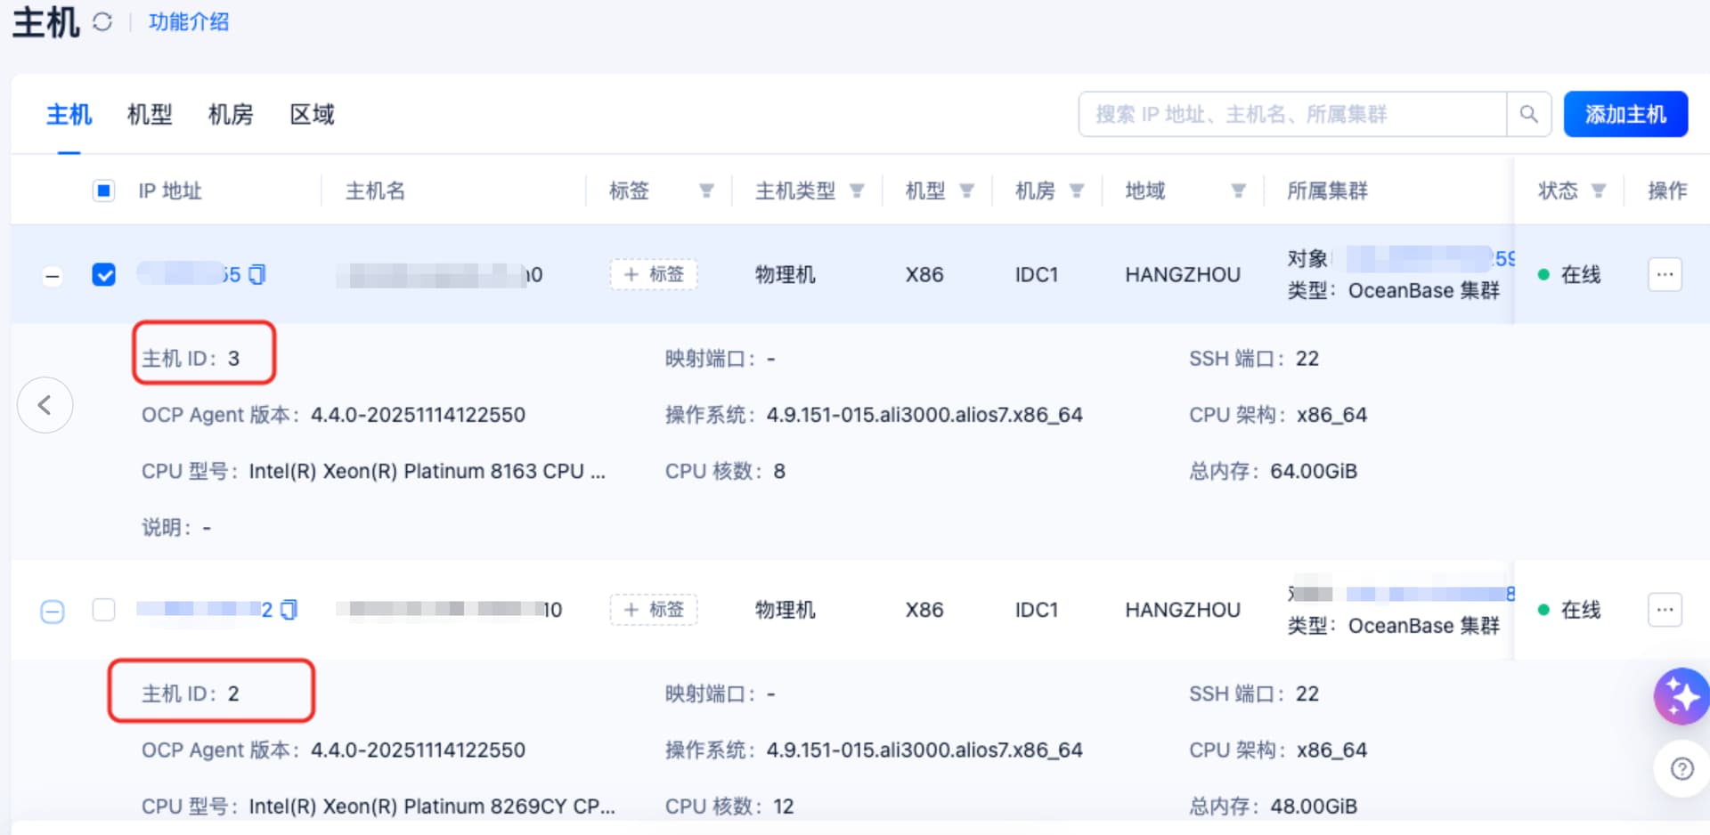Image resolution: width=1710 pixels, height=835 pixels.
Task: Toggle the select-all checkbox in header
Action: [104, 191]
